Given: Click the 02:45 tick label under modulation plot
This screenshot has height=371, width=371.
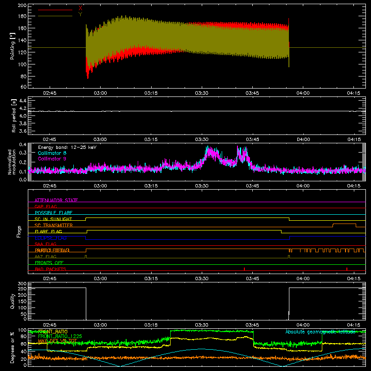Looking at the screenshot, I should 50,186.
